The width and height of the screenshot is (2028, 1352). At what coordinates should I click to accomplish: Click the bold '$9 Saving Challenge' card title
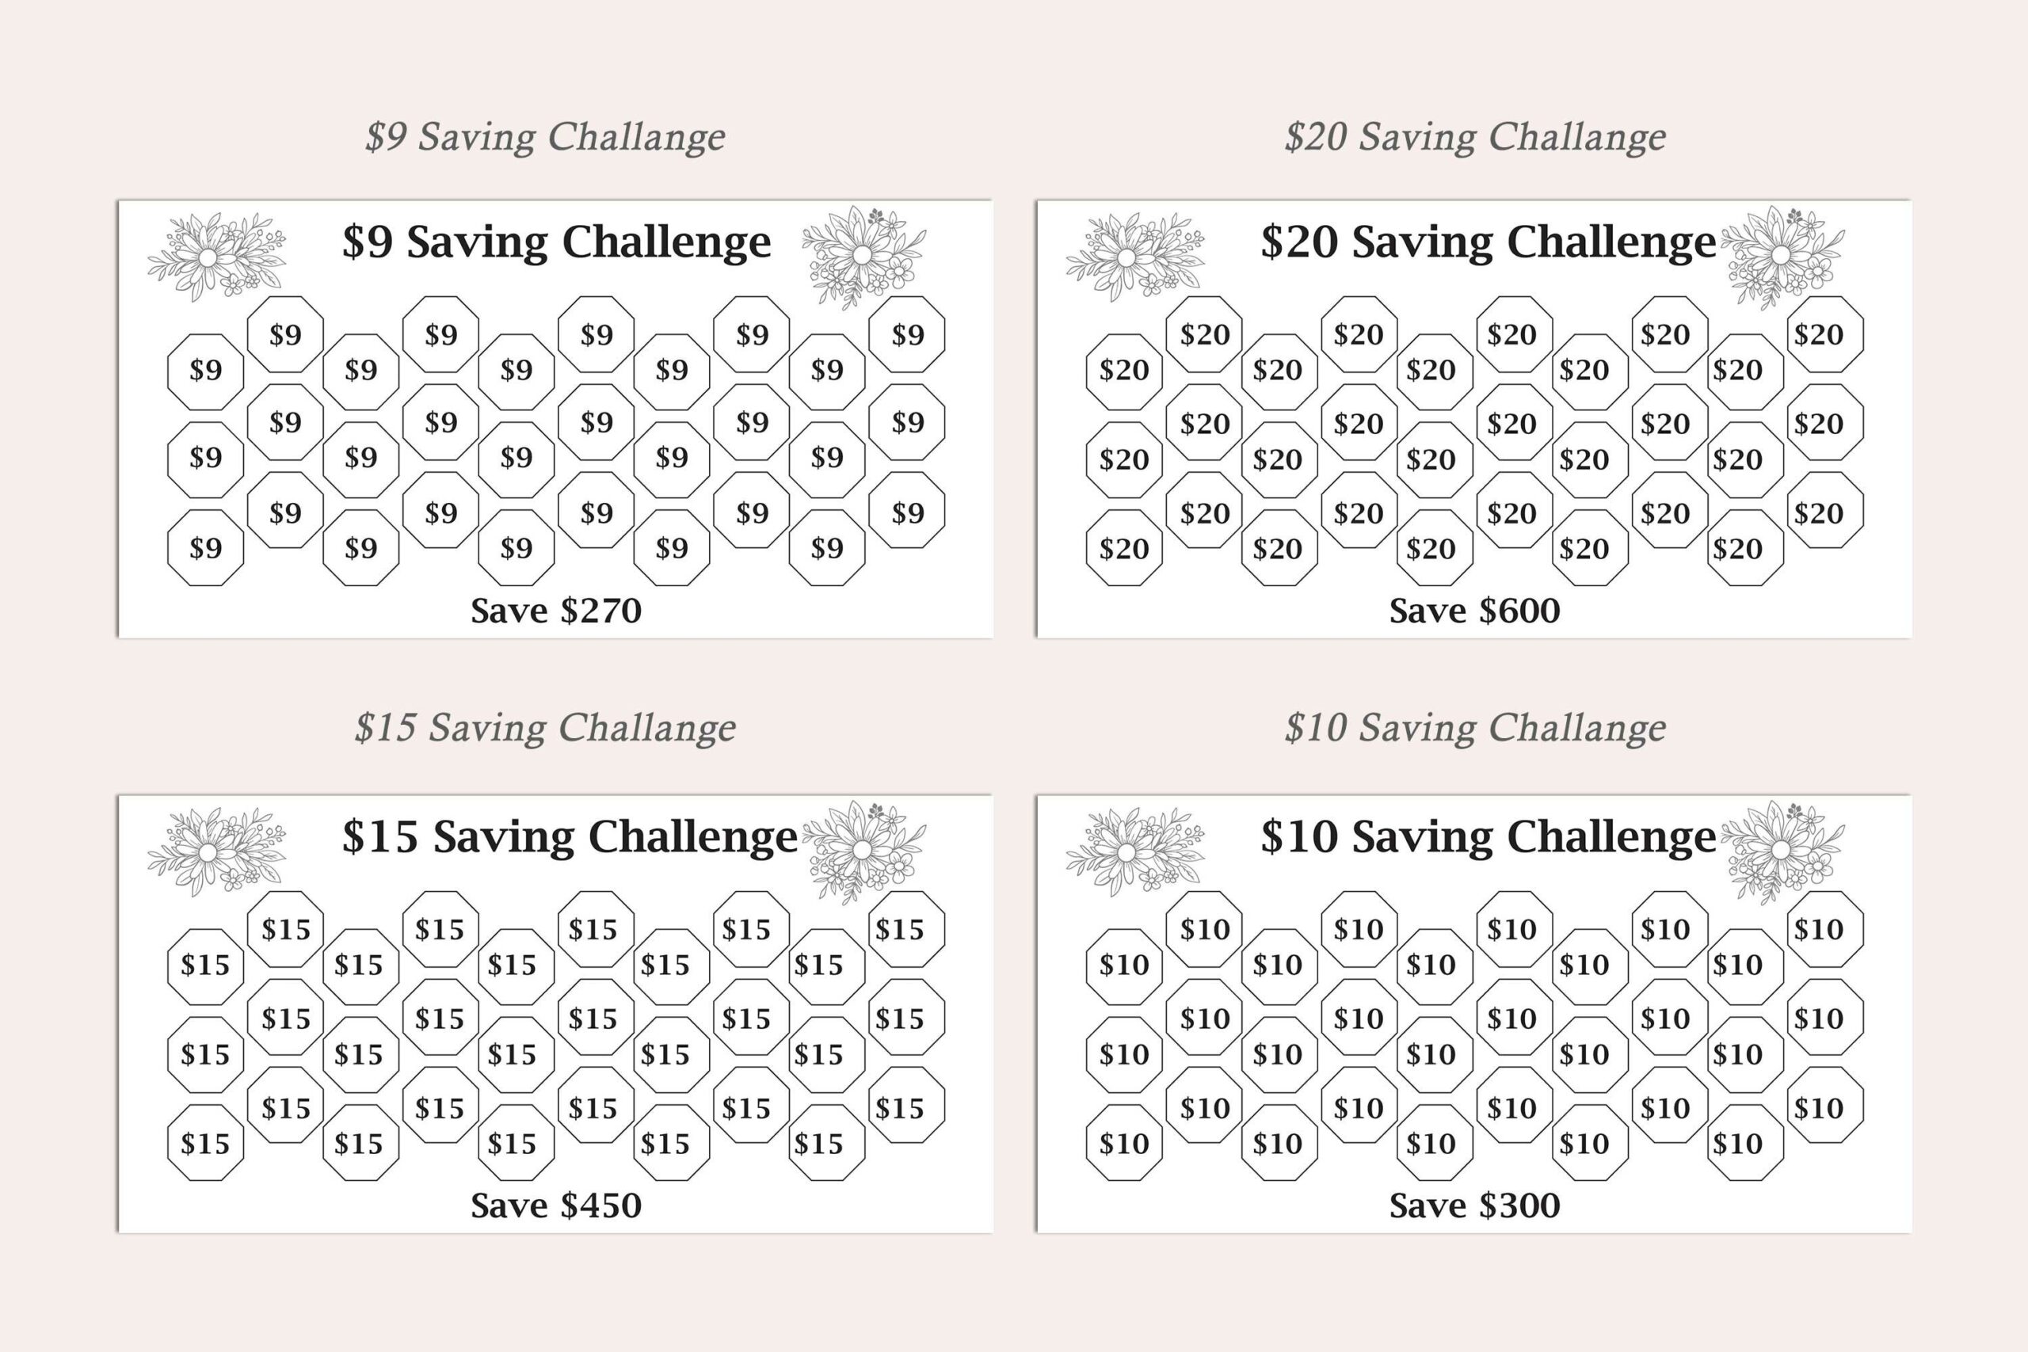click(x=556, y=242)
